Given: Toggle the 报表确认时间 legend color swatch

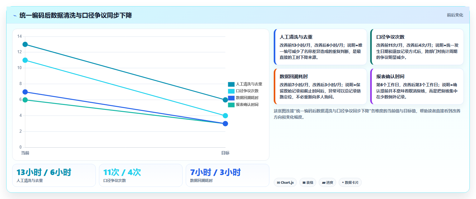Looking at the screenshot, I should (x=231, y=105).
